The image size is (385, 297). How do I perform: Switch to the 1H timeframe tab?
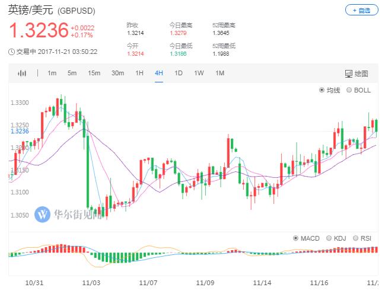point(139,73)
